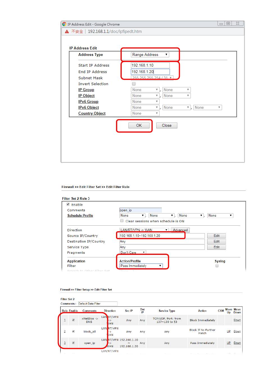Image resolution: width=267 pixels, height=390 pixels.
Task: Move the open_ip rule 3 UP
Action: (229, 343)
